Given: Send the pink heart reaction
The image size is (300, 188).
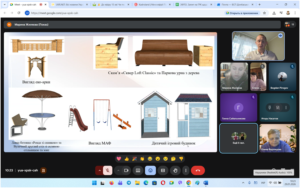Looking at the screenshot, I should [119, 159].
